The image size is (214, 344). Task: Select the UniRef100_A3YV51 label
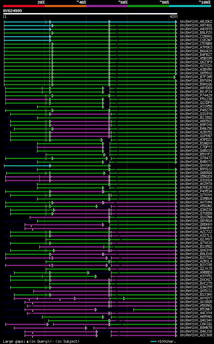click(x=196, y=276)
